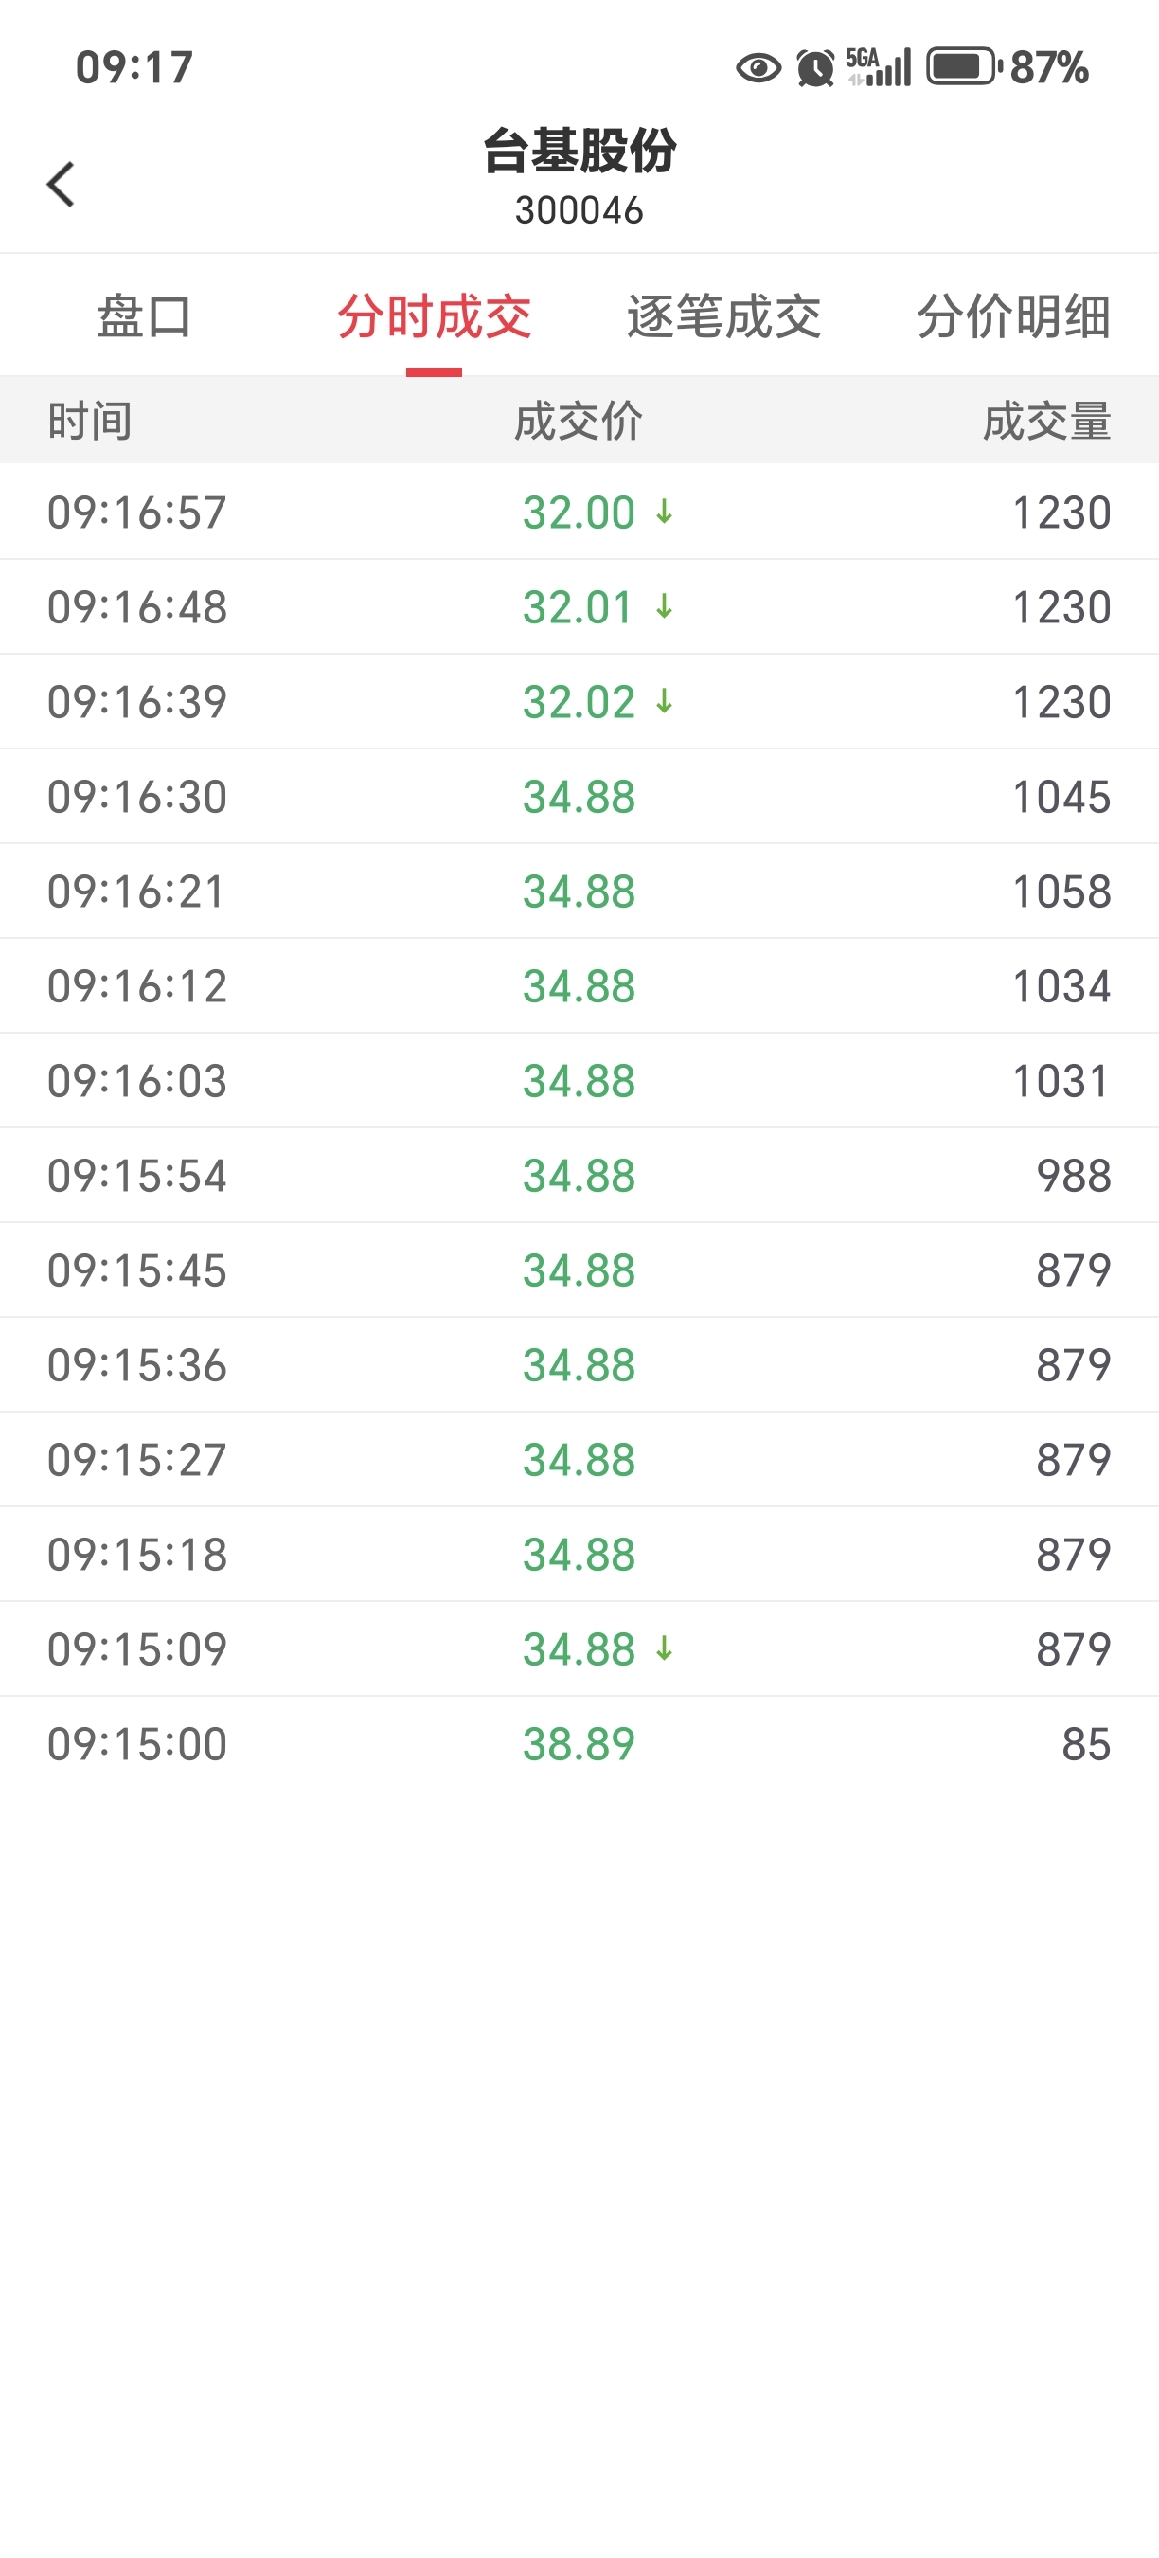
Task: Tap the 时间 column header
Action: [x=90, y=421]
